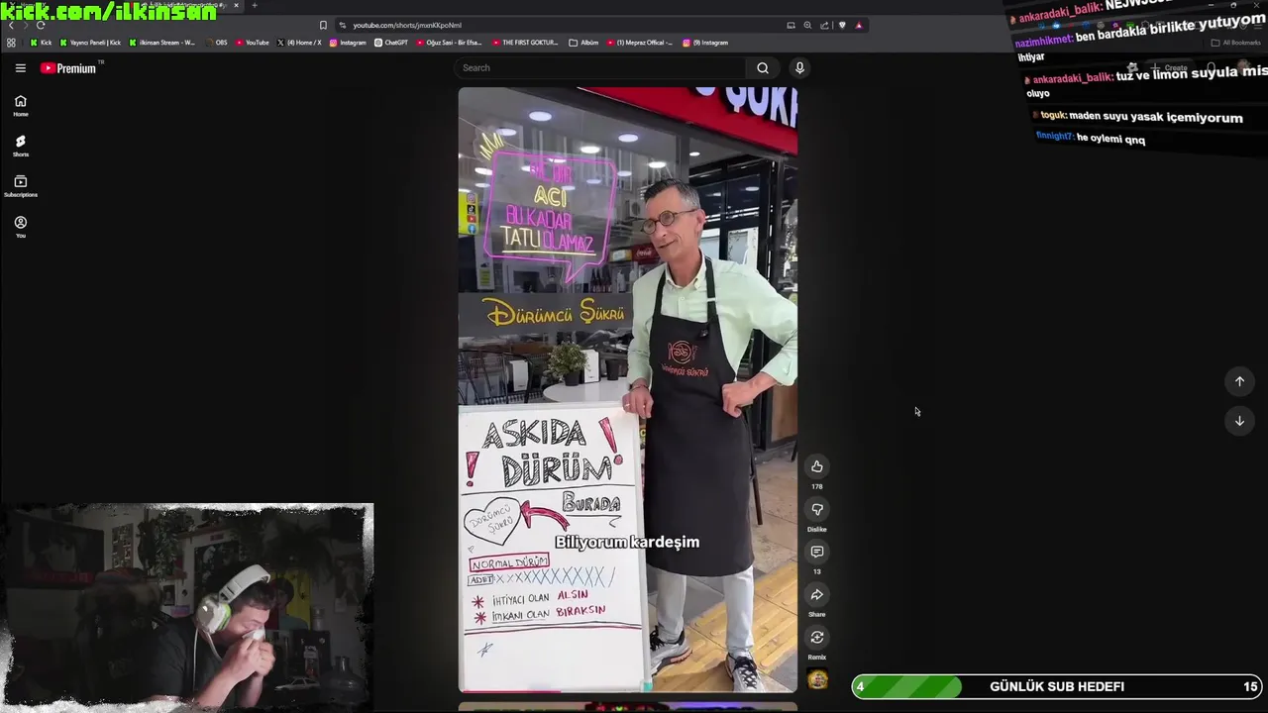
Task: Go back in the browser
Action: pyautogui.click(x=11, y=25)
